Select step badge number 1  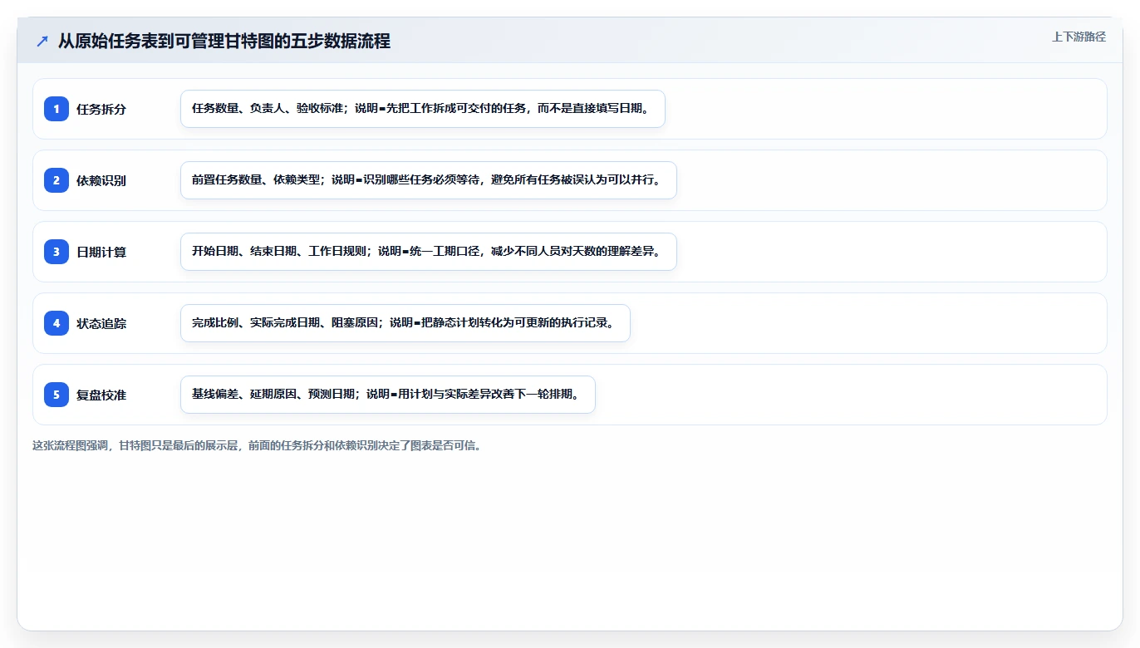click(57, 109)
